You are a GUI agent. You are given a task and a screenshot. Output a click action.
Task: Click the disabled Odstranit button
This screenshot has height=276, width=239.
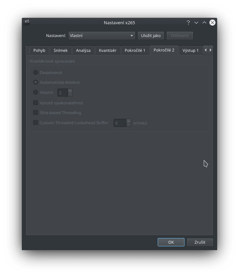[180, 36]
